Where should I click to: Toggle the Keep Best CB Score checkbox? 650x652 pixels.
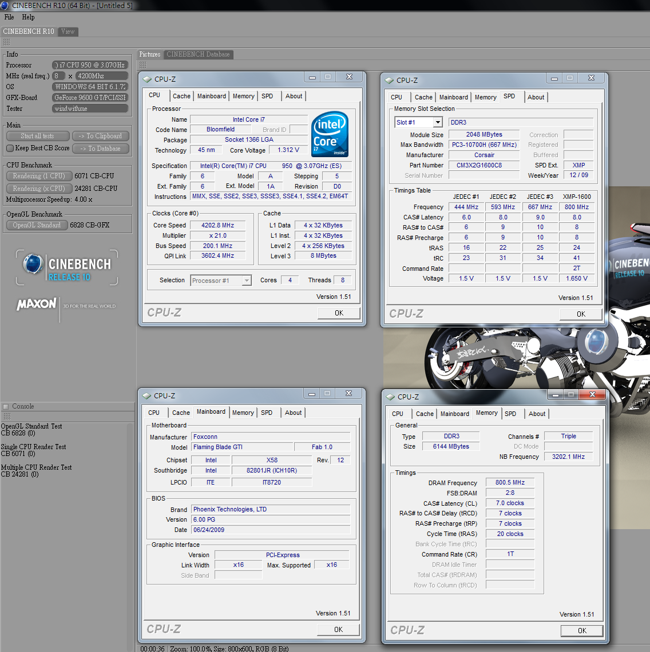point(10,149)
